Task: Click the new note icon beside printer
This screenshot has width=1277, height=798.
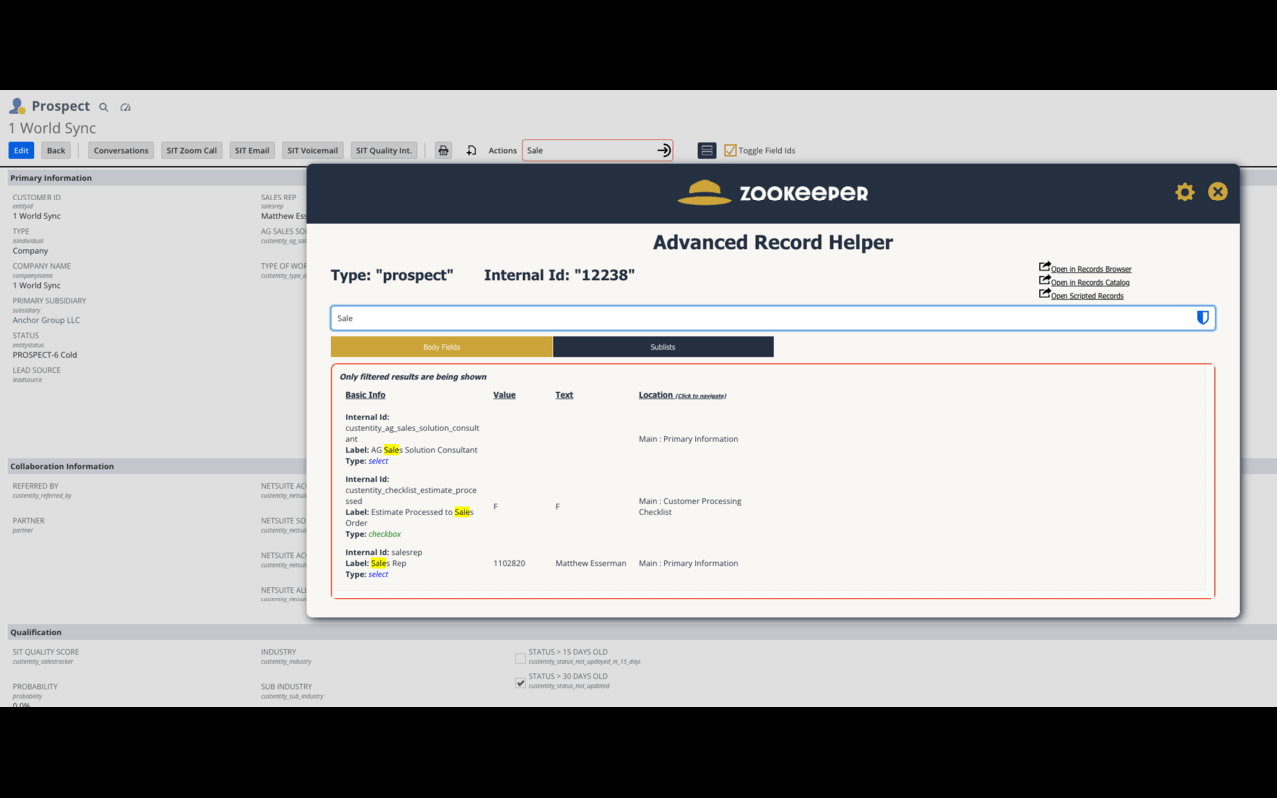Action: [471, 150]
